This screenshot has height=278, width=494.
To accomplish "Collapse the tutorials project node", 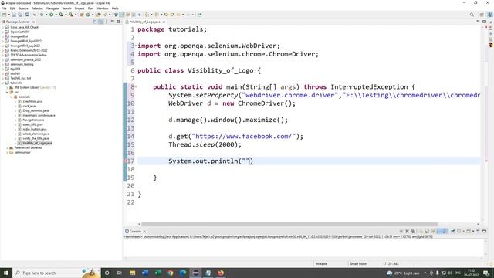I will click(3, 83).
